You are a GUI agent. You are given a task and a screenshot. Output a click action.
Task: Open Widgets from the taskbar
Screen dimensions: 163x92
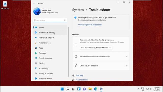pos(79,89)
